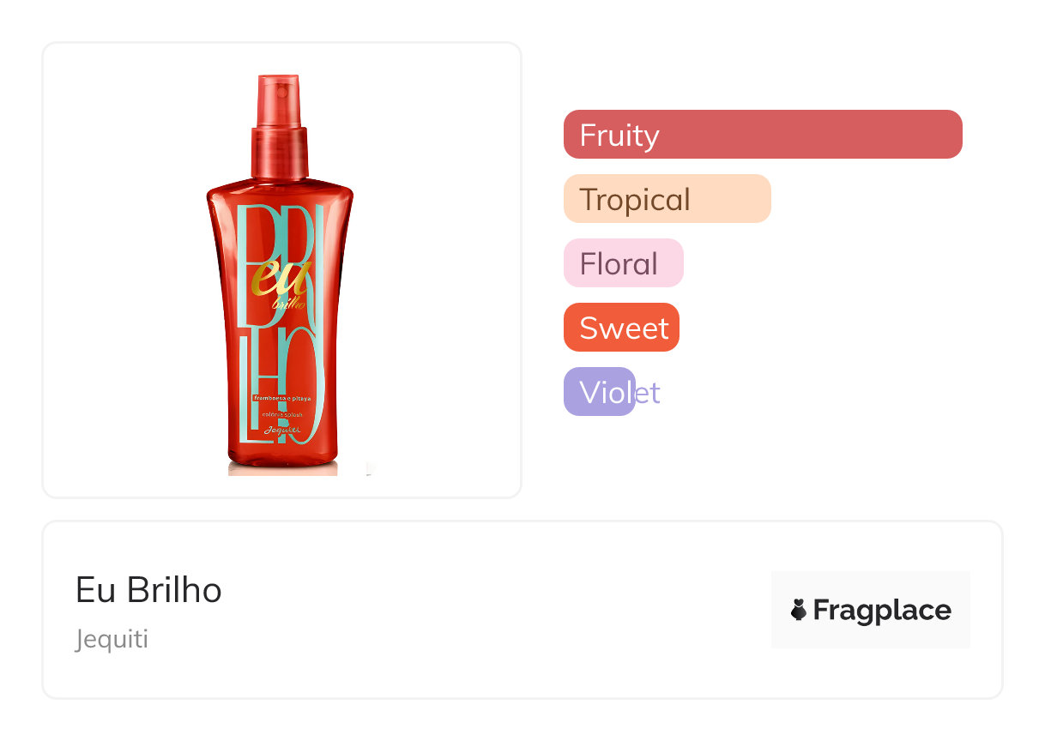Open the Jequiti brand name link
The width and height of the screenshot is (1045, 741).
[x=112, y=639]
